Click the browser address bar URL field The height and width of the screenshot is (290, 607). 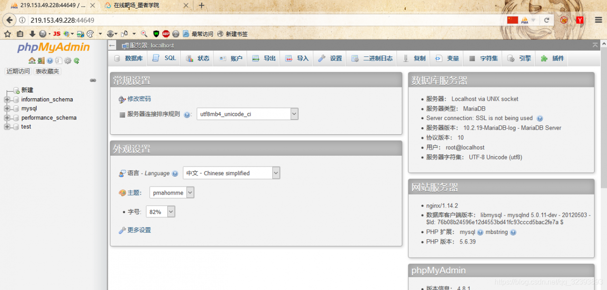(266, 20)
